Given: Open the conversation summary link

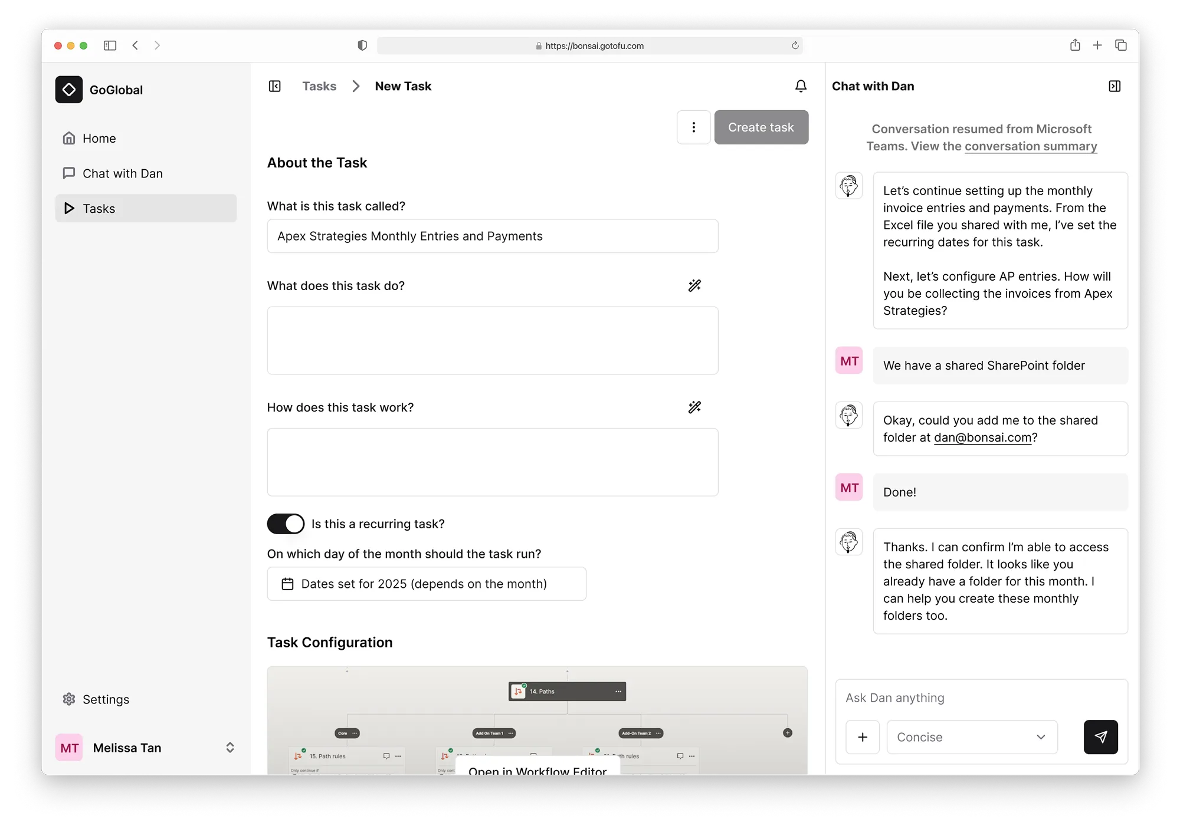Looking at the screenshot, I should 1031,146.
